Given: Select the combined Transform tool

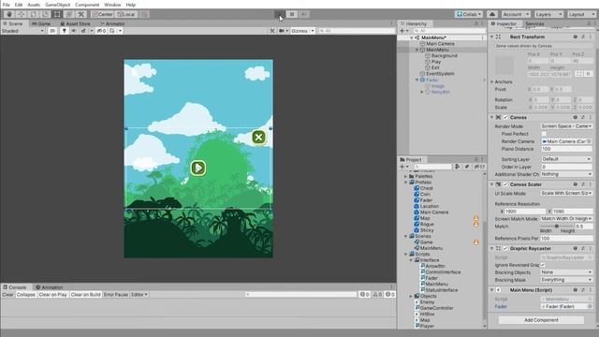Looking at the screenshot, I should [x=68, y=14].
